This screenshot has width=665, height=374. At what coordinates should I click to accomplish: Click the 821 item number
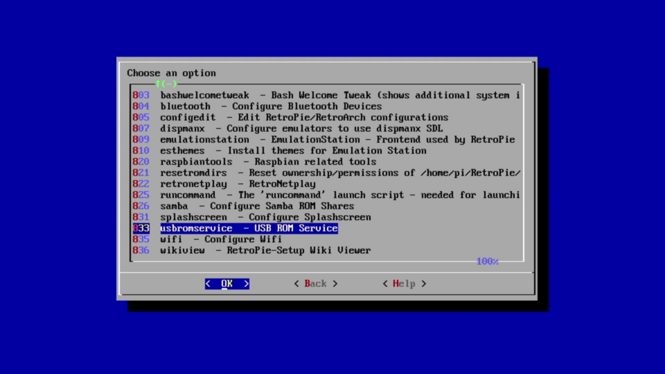(x=141, y=173)
